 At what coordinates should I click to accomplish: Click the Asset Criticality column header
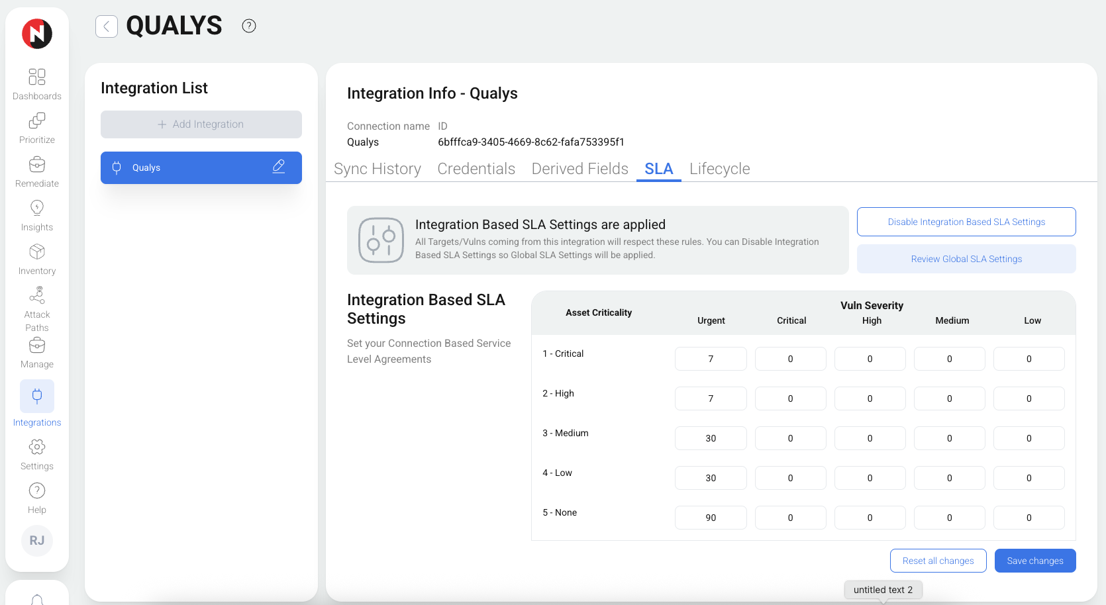tap(599, 312)
